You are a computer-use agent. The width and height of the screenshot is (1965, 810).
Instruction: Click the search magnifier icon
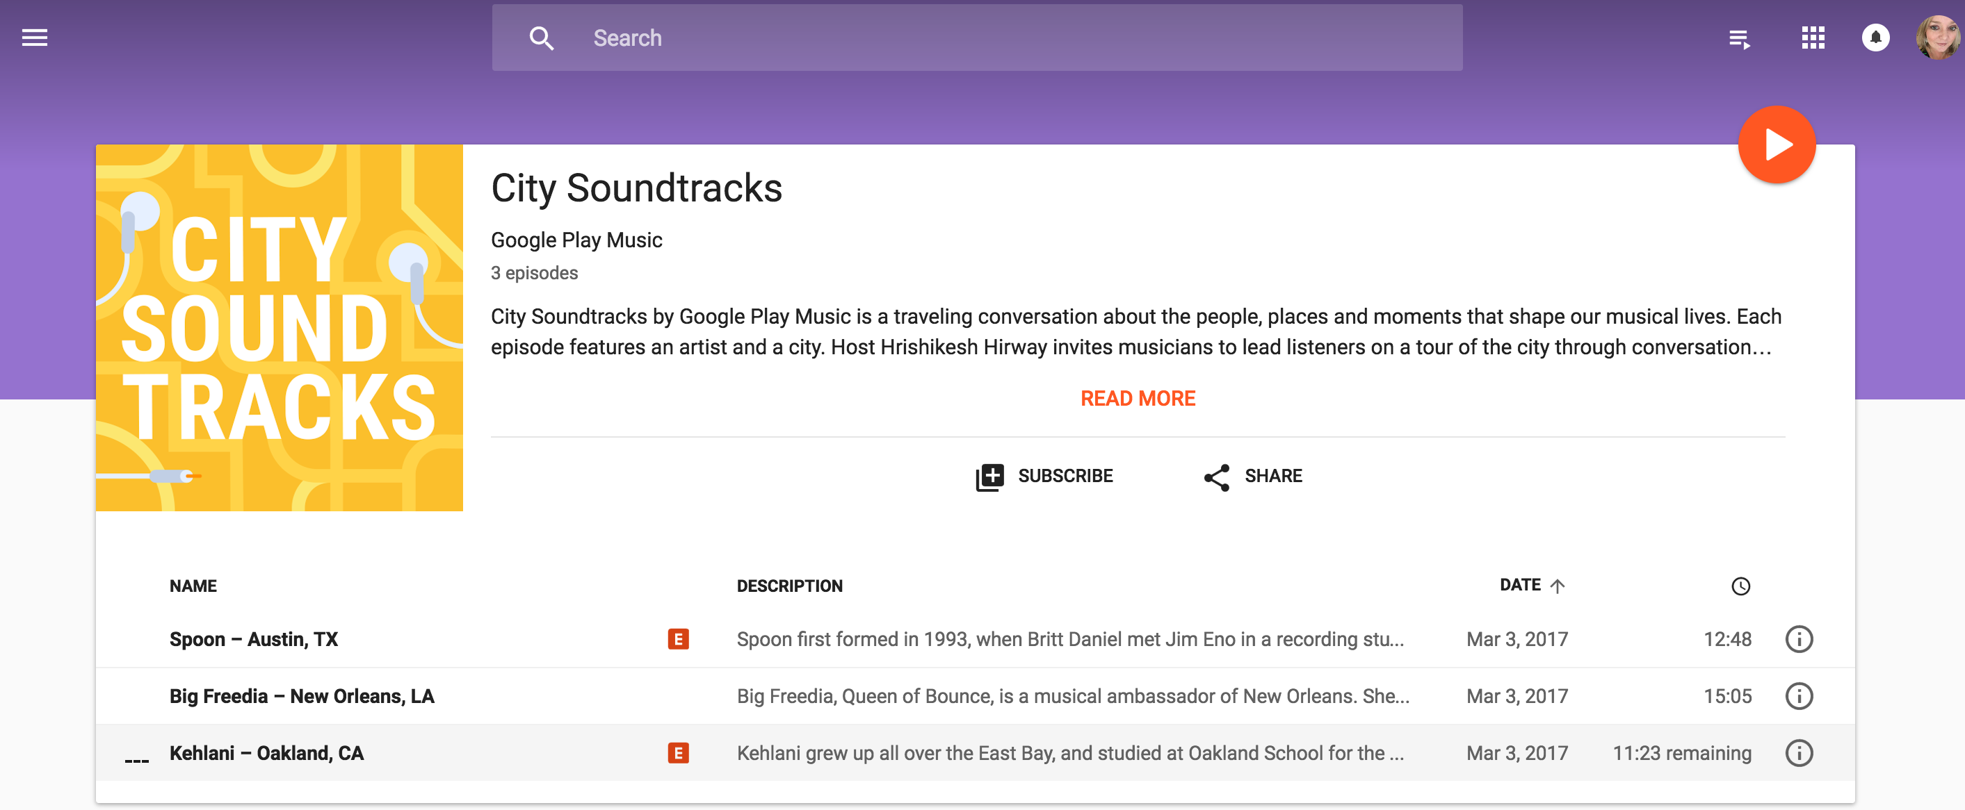click(541, 38)
